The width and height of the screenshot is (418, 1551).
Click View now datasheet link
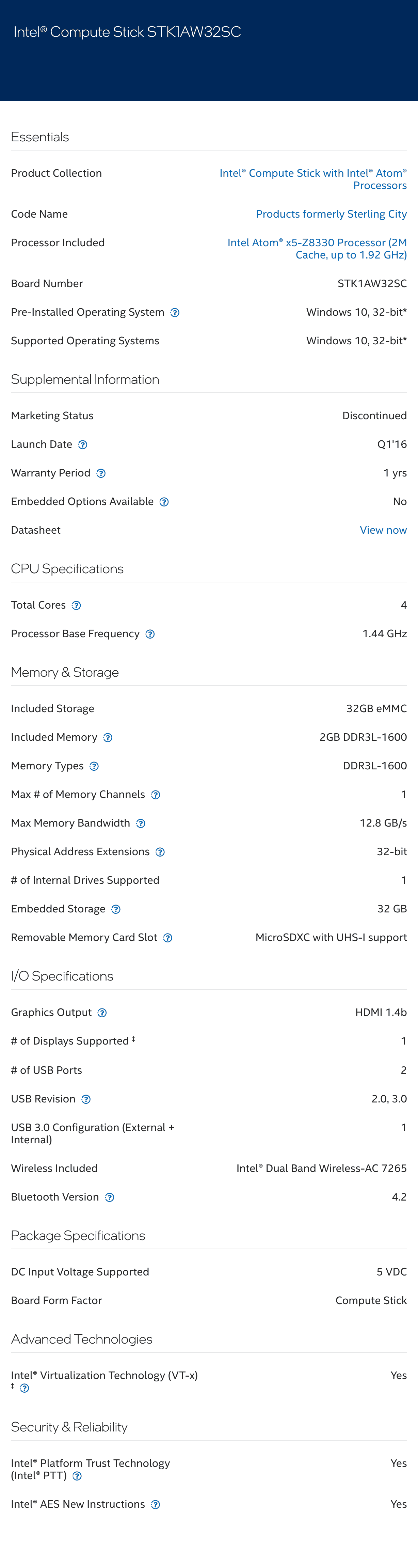click(383, 530)
